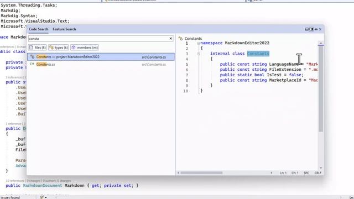Click the SPC indentation indicator

point(306,173)
